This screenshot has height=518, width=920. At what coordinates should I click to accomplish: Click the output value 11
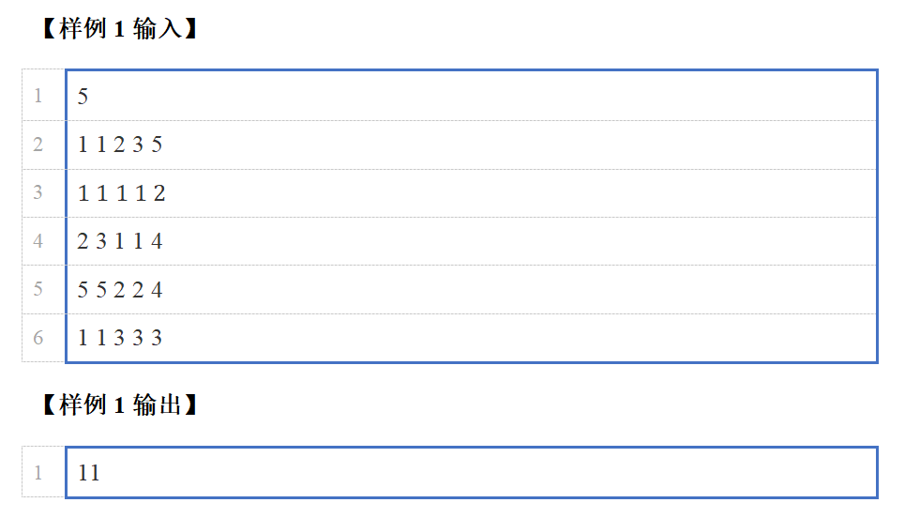(x=89, y=473)
